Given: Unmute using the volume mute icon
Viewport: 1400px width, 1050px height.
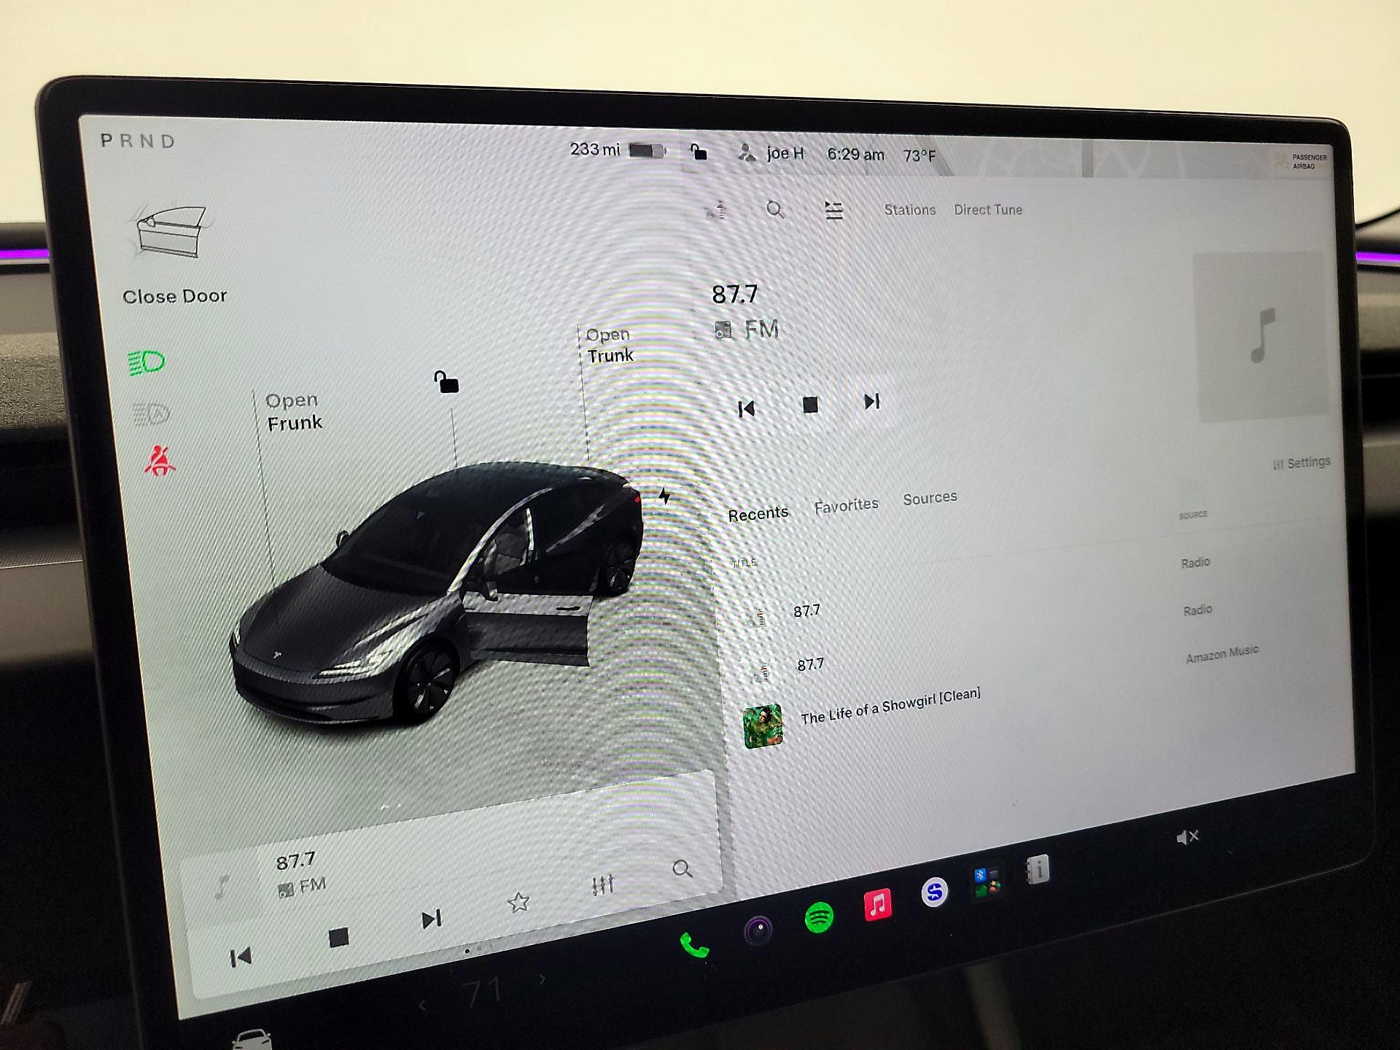Looking at the screenshot, I should pyautogui.click(x=1187, y=837).
